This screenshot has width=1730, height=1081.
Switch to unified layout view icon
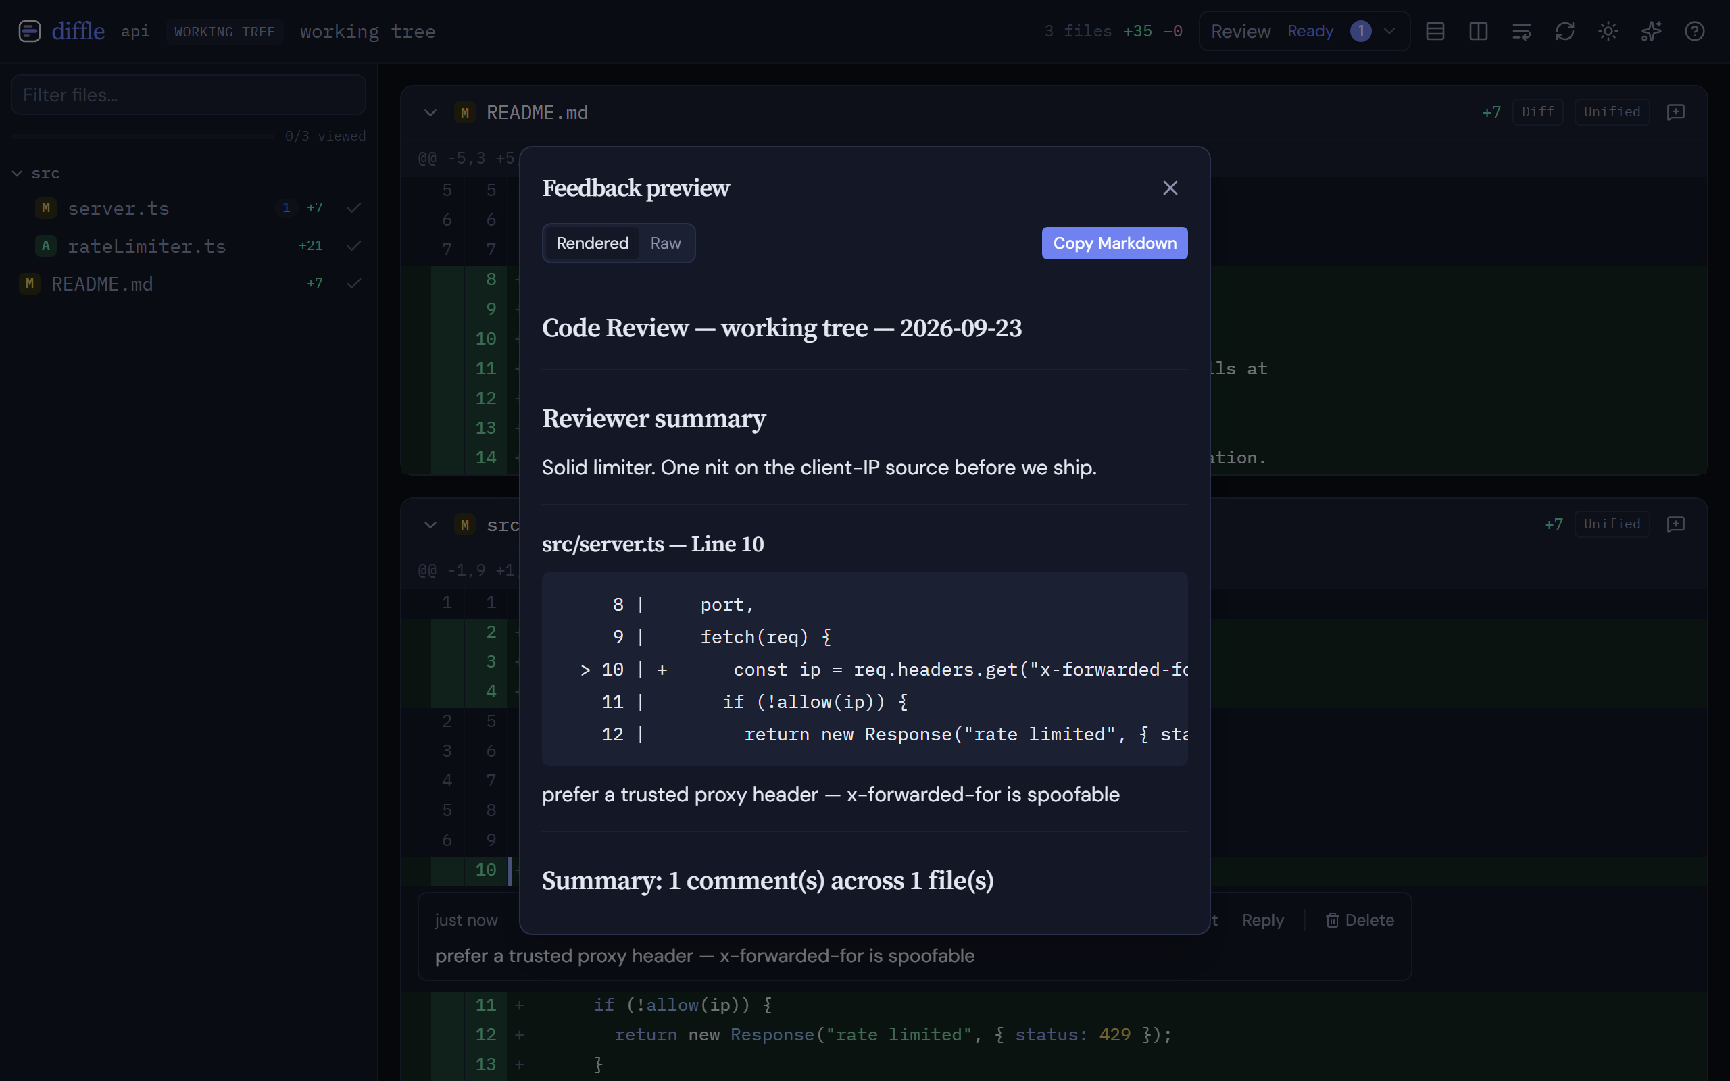(x=1435, y=32)
